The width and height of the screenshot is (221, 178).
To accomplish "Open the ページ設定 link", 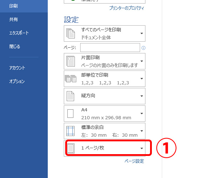I will coord(134,161).
